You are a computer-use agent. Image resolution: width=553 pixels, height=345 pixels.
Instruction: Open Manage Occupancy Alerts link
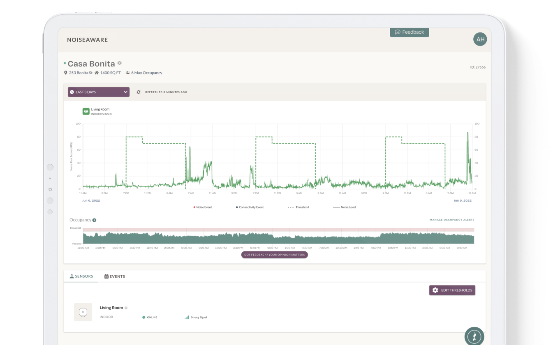click(x=451, y=220)
